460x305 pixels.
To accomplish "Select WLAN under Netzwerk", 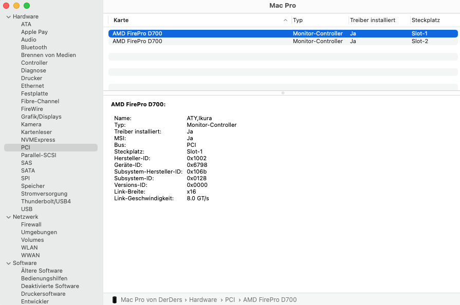I will click(x=29, y=248).
